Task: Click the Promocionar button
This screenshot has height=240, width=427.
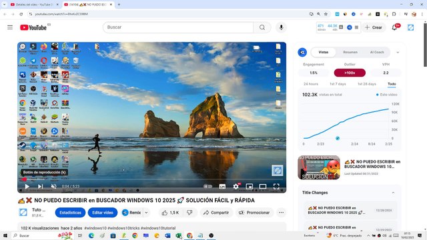Action: [254, 213]
